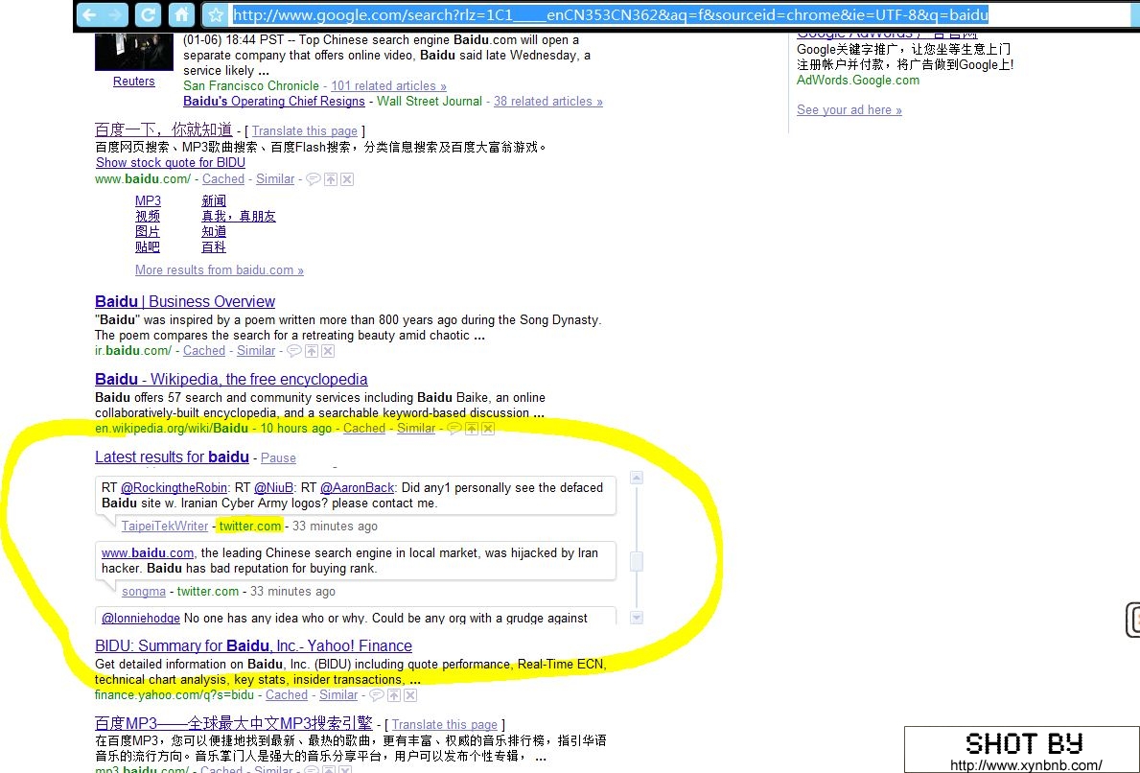Open the songma user link
Image resolution: width=1140 pixels, height=773 pixels.
coord(144,591)
